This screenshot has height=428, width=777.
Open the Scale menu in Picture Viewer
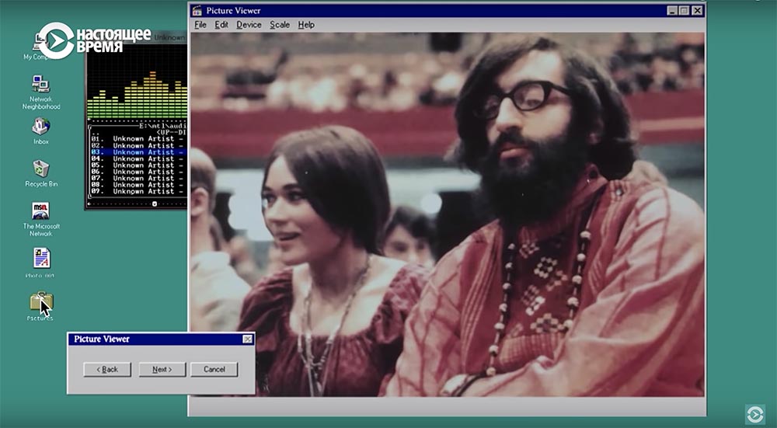tap(280, 25)
